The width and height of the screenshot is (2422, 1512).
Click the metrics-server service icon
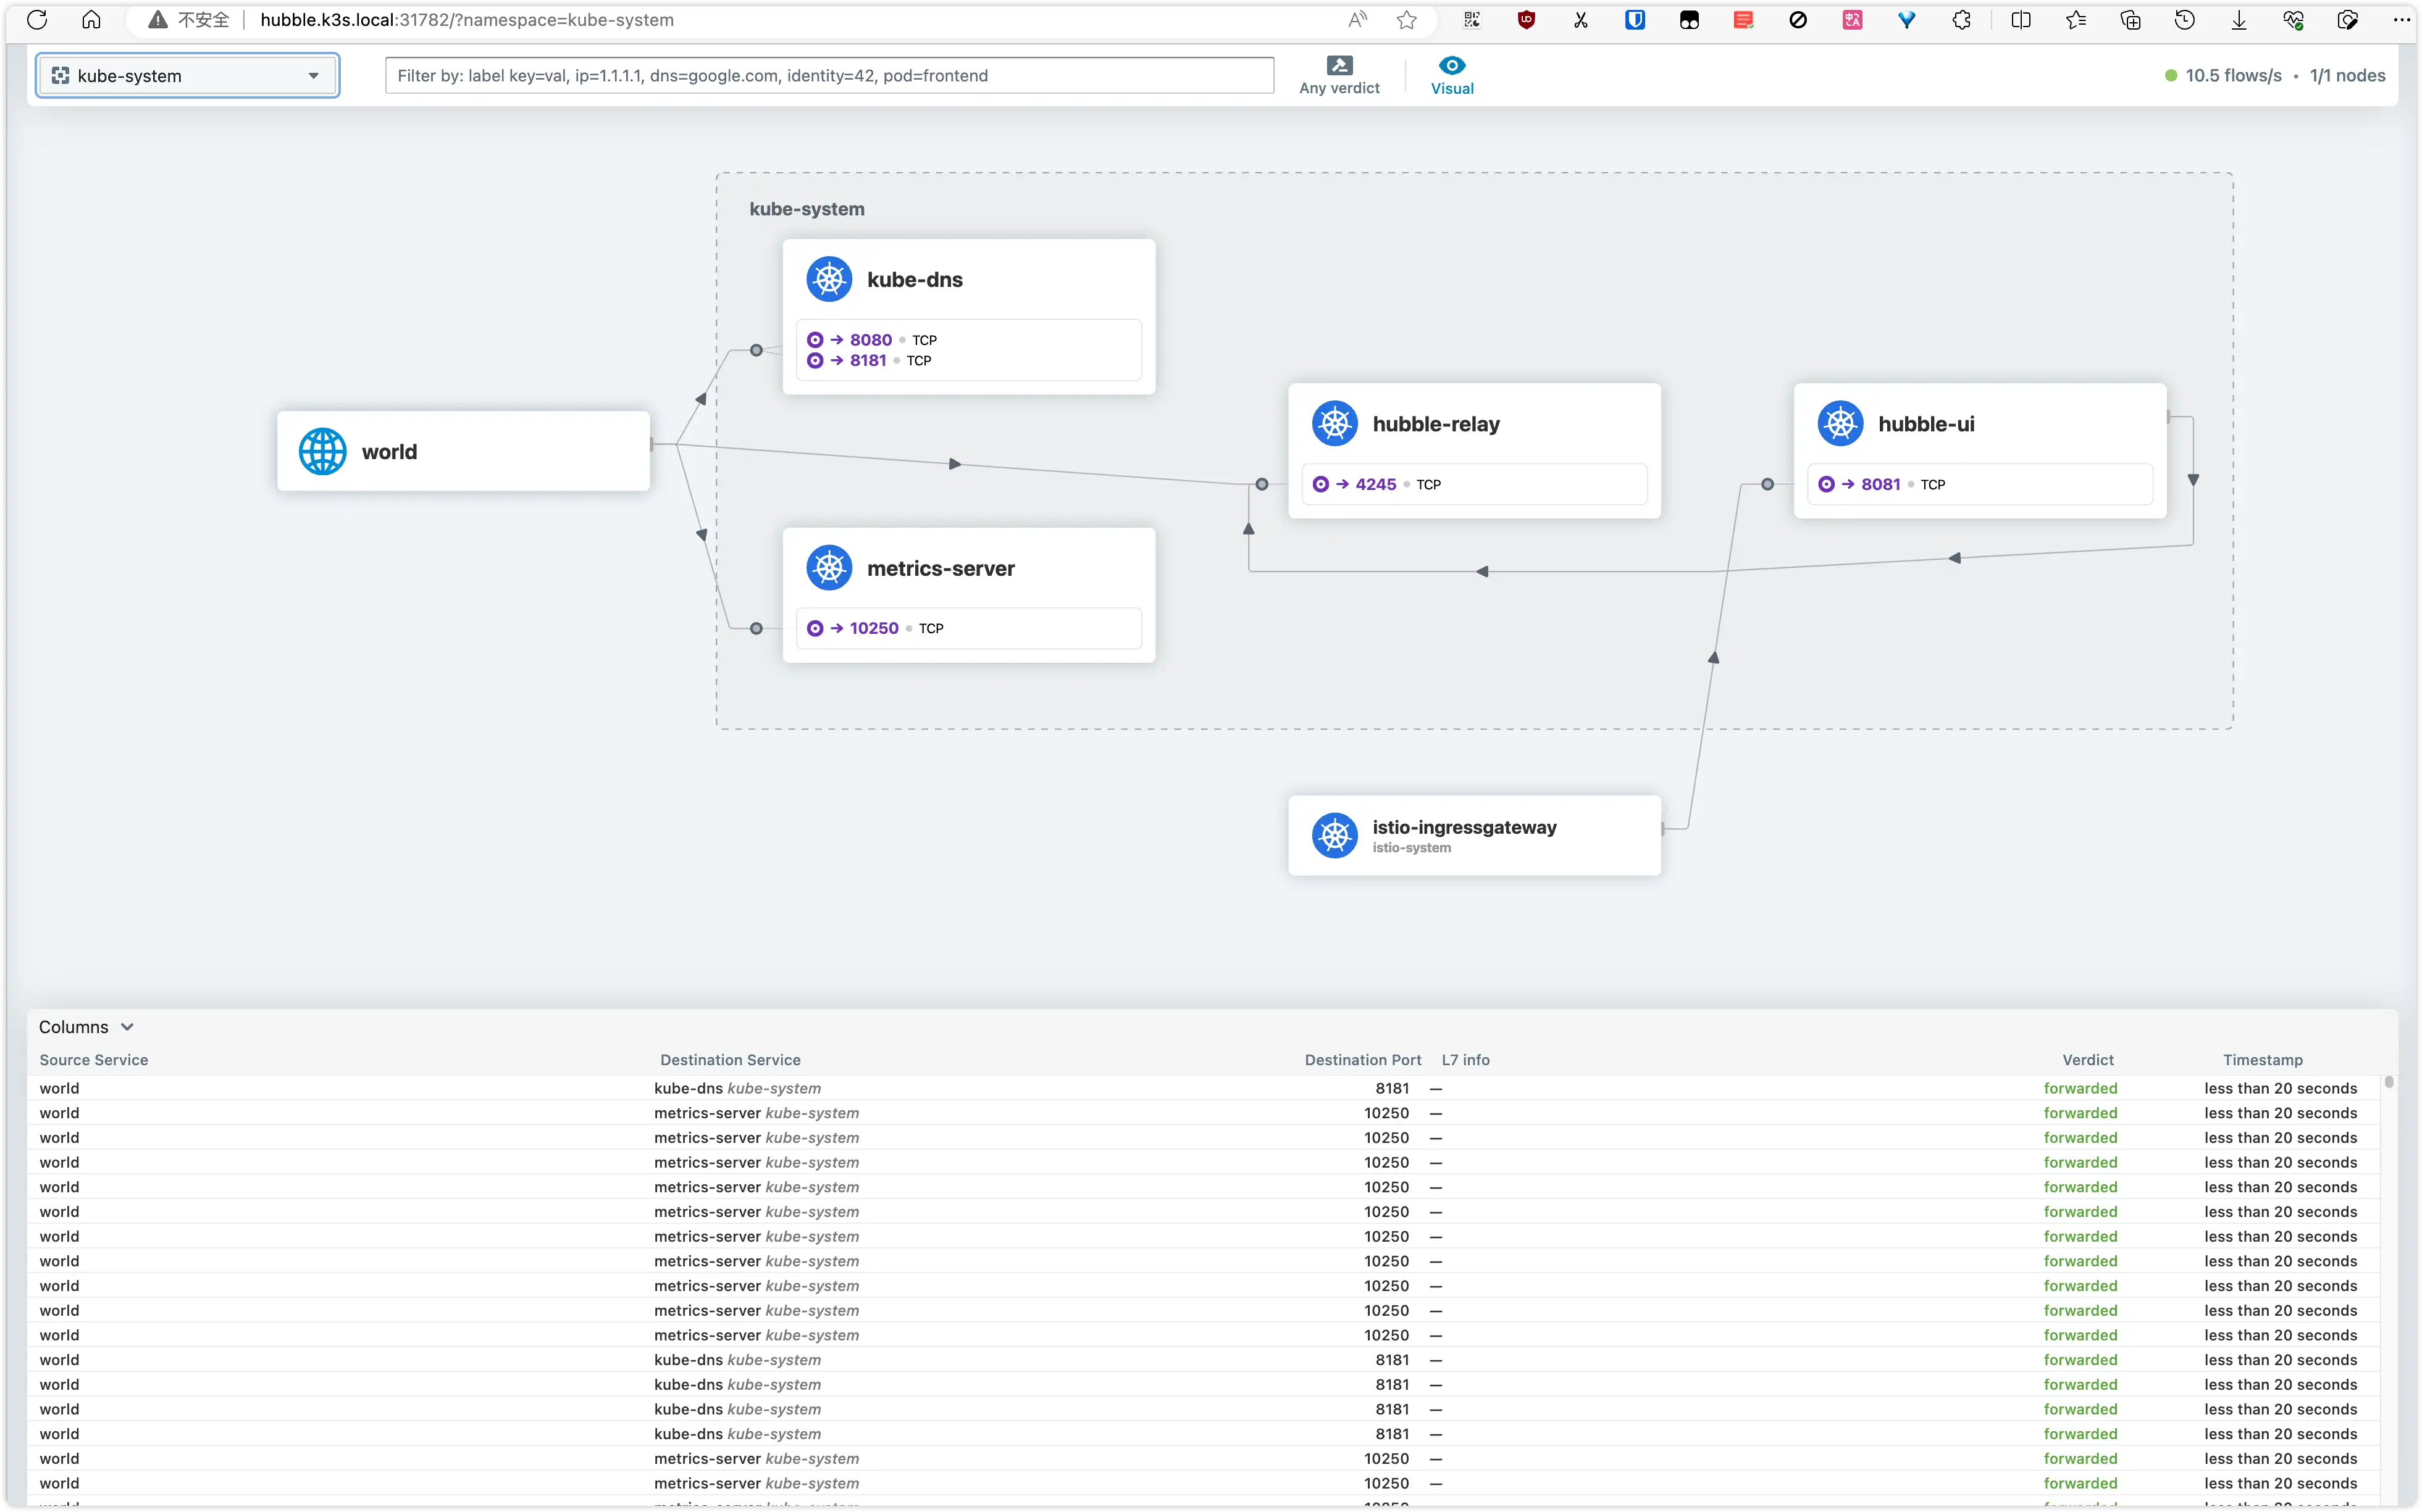[x=828, y=568]
